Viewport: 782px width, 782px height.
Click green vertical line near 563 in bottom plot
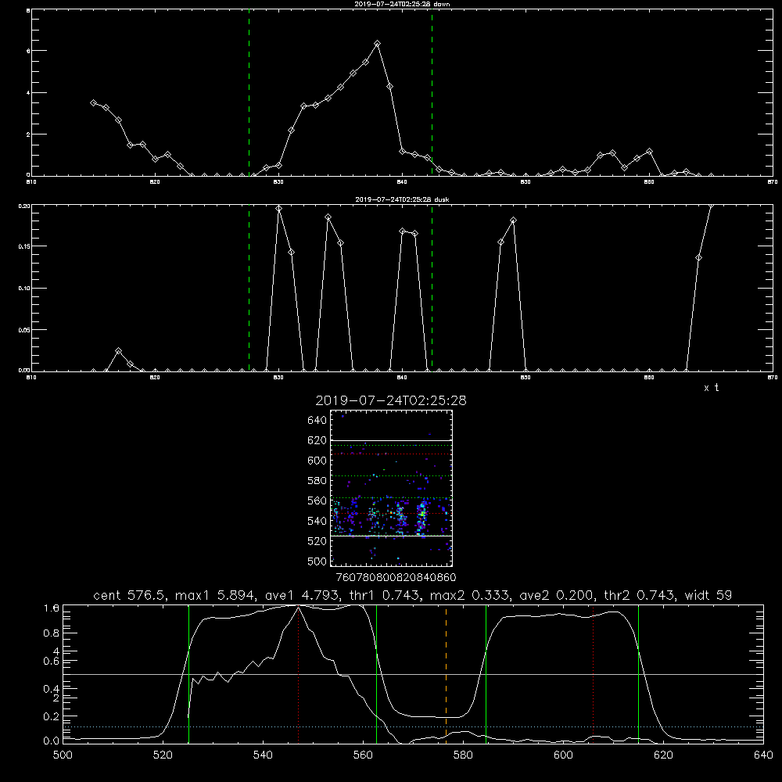(376, 674)
